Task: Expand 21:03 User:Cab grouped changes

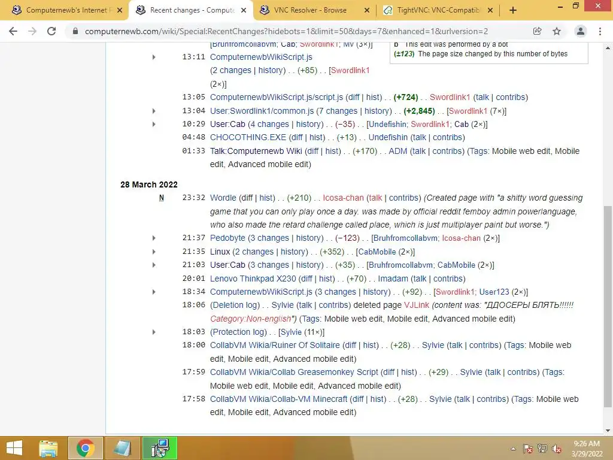Action: [x=154, y=265]
